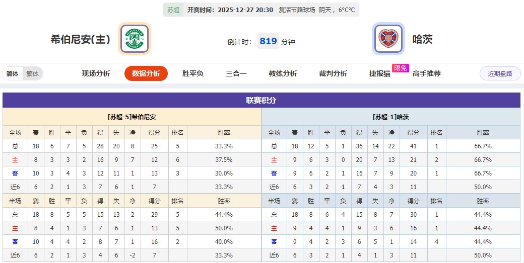Open the 三合一 tab

coord(236,73)
